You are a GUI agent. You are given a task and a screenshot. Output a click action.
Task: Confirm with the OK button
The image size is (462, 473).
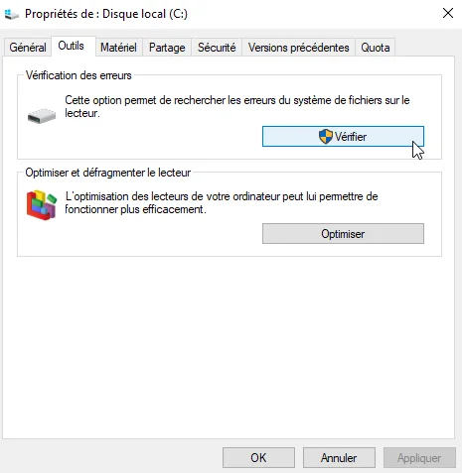[x=258, y=458]
